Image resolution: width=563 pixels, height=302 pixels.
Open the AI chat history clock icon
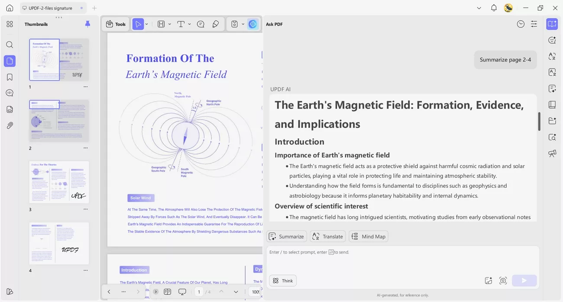pos(521,24)
